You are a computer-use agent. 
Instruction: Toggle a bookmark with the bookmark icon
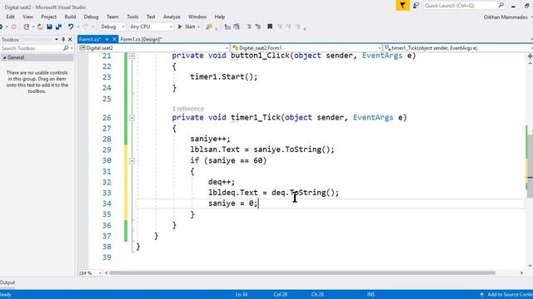pyautogui.click(x=270, y=27)
